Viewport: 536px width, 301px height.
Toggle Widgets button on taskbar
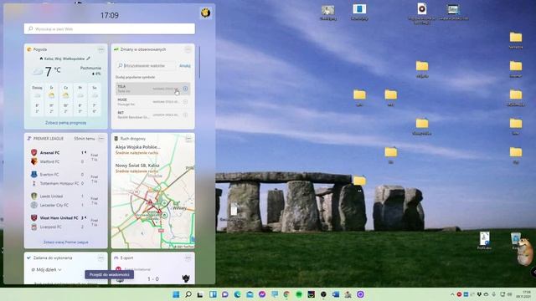[213, 294]
